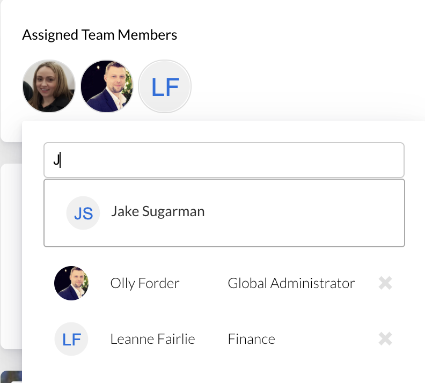425x383 pixels.
Task: Click the woman's photo avatar in assigned members
Action: click(x=49, y=86)
